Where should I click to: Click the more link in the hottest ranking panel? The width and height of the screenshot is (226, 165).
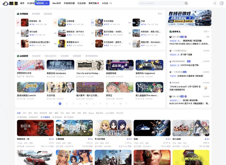click(160, 14)
